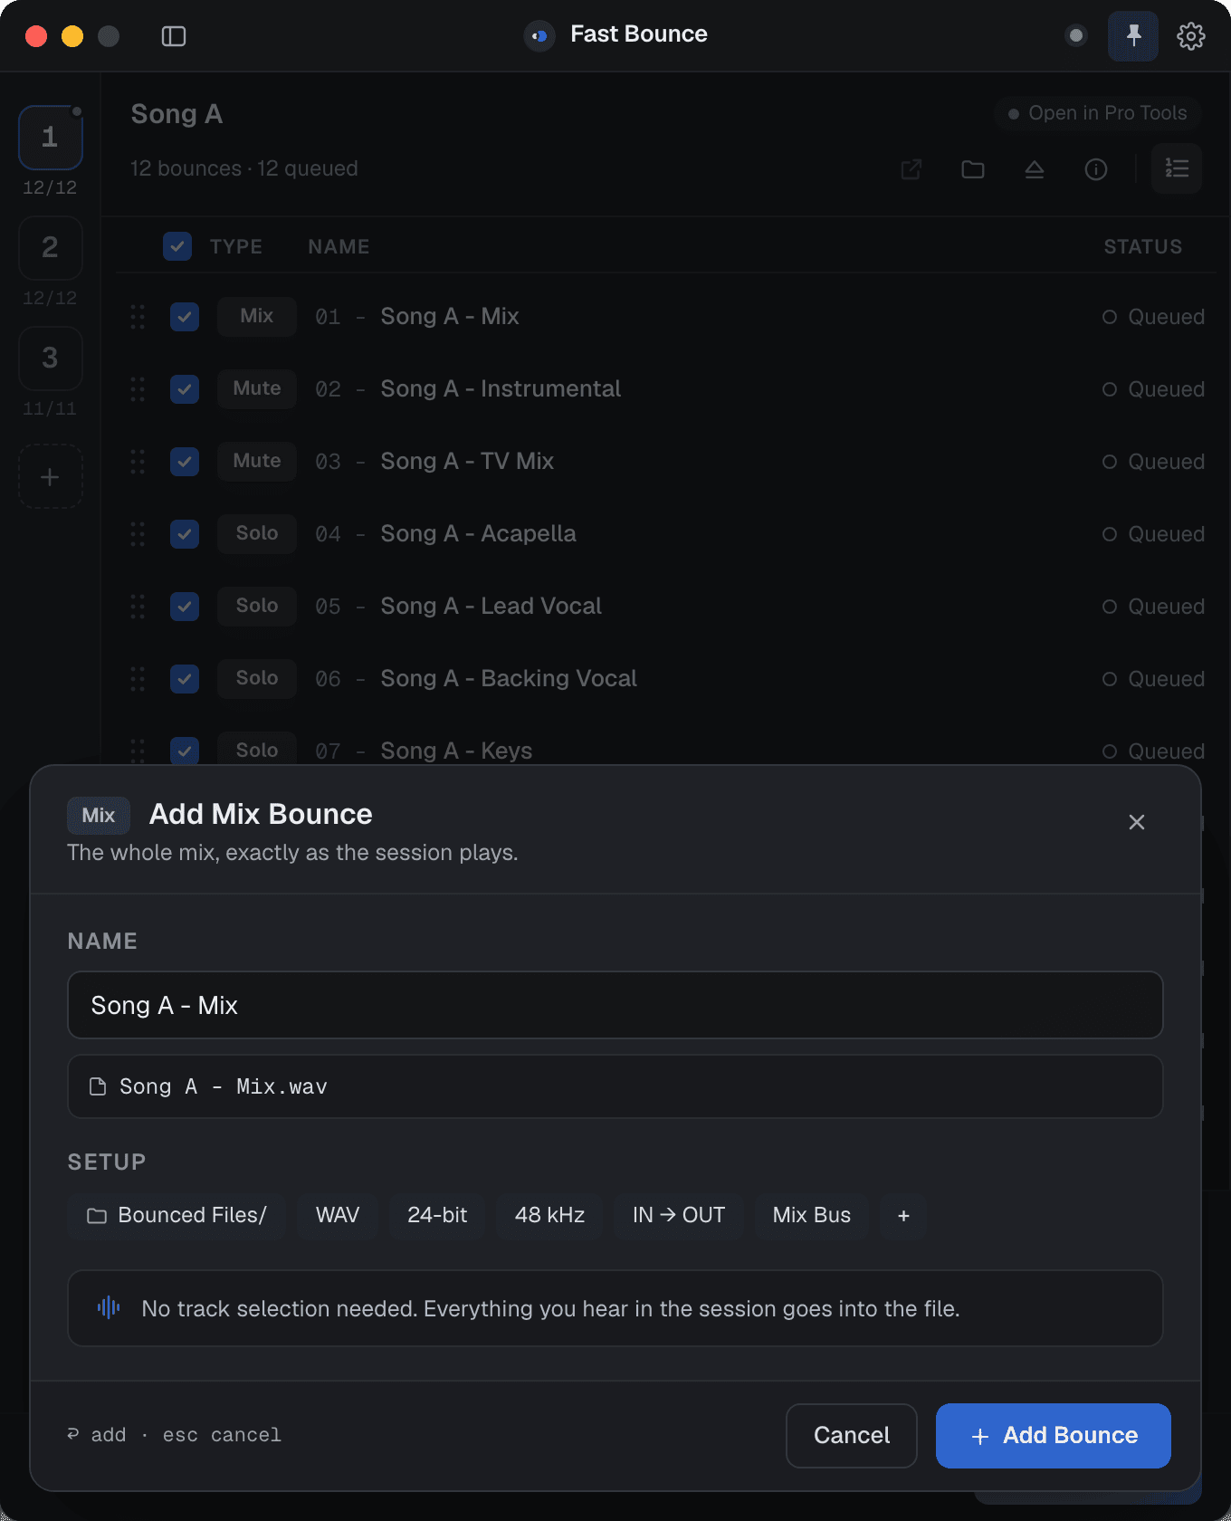Open the 48 kHz sample rate selector
1231x1521 pixels.
(x=549, y=1215)
